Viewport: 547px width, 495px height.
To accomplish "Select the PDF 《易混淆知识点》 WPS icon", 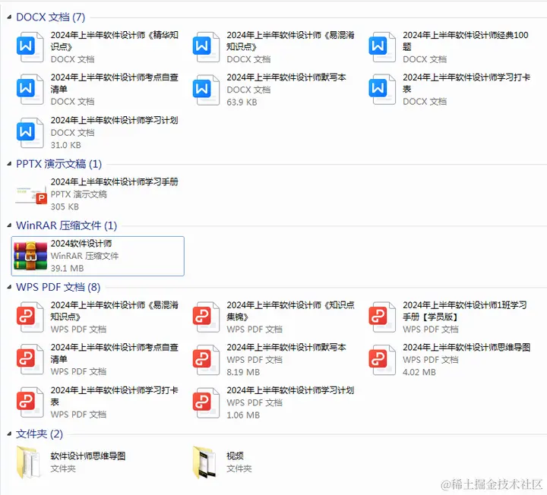I will (x=30, y=317).
